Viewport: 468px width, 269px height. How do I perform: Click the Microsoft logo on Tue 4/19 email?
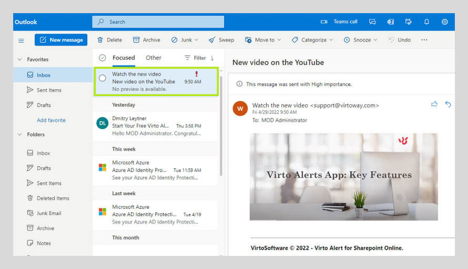coord(103,211)
